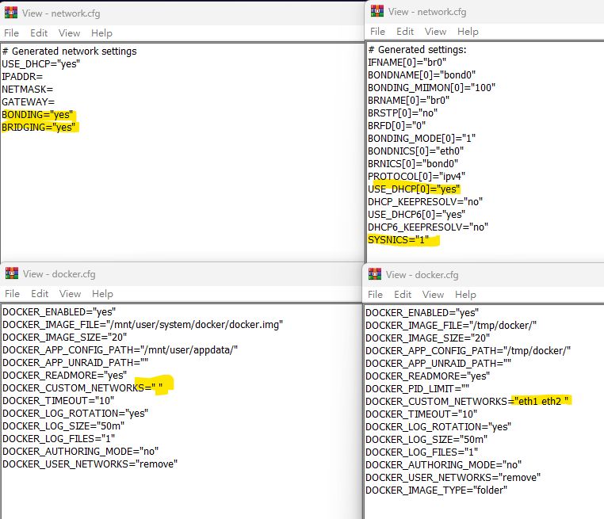Viewport: 604px width, 519px height.
Task: Click the IPADDR= line
Action: [22, 77]
